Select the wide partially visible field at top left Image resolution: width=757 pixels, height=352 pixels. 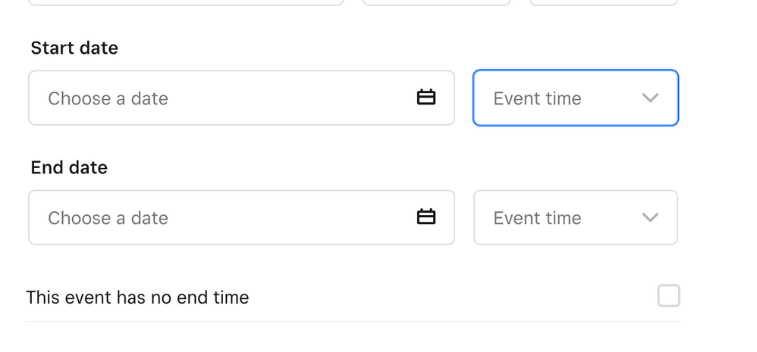186,3
